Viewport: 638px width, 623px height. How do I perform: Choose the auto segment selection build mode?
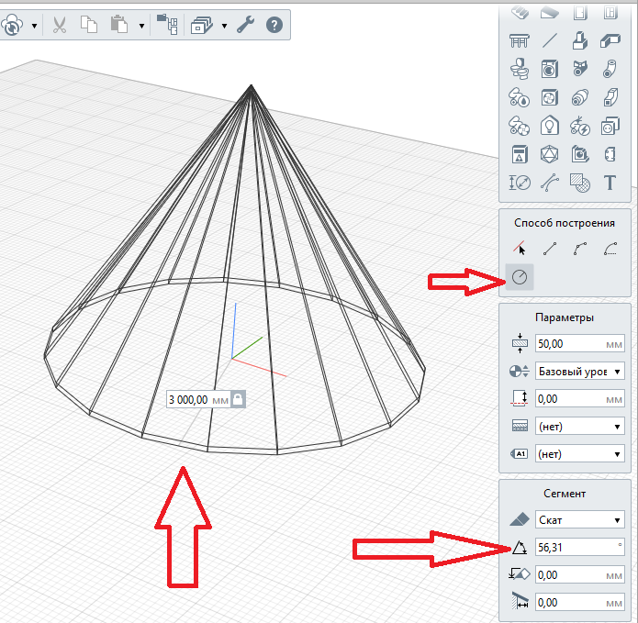click(x=520, y=248)
